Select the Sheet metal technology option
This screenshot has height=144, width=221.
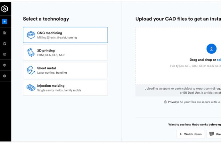click(65, 70)
